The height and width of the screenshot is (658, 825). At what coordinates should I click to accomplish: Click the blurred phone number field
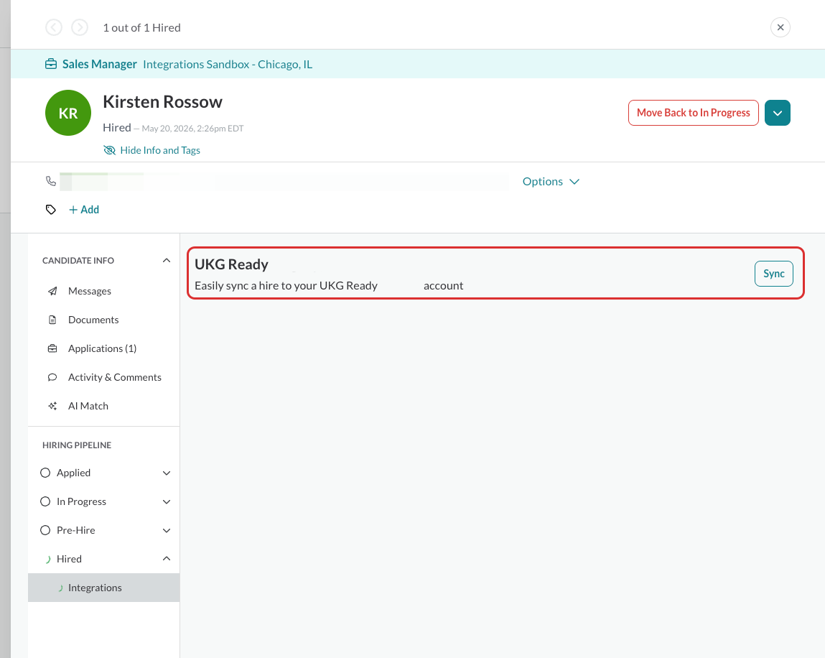coord(284,182)
